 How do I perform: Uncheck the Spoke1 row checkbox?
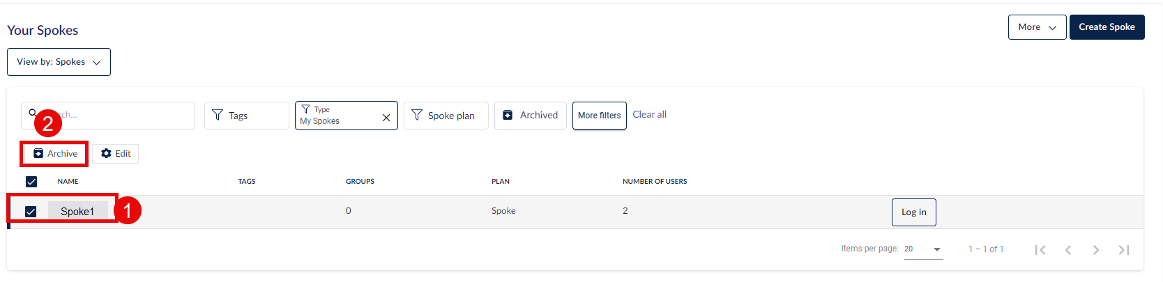tap(31, 212)
